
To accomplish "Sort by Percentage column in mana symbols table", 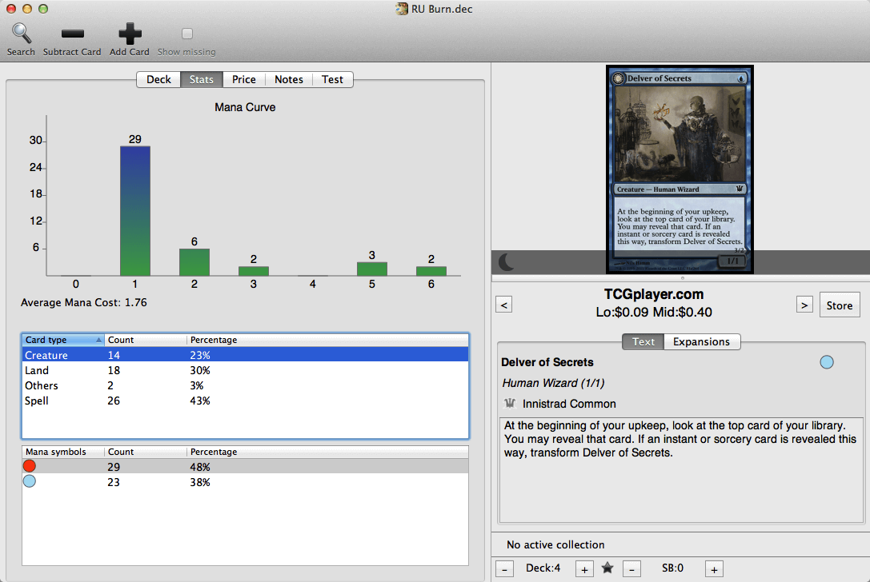I will [x=327, y=452].
